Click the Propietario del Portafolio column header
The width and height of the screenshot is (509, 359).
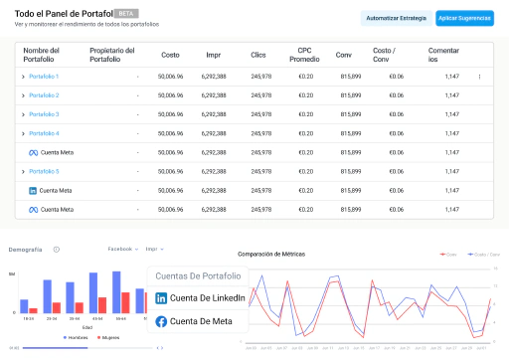tap(112, 55)
